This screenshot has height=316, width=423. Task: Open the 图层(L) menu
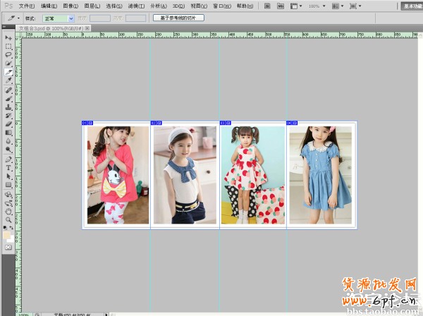click(x=92, y=6)
